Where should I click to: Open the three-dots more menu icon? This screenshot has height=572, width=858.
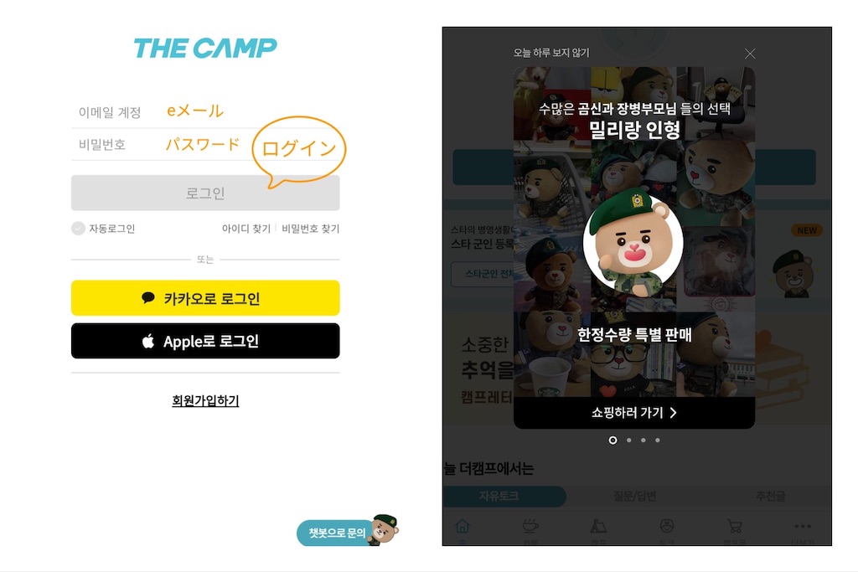click(x=802, y=526)
